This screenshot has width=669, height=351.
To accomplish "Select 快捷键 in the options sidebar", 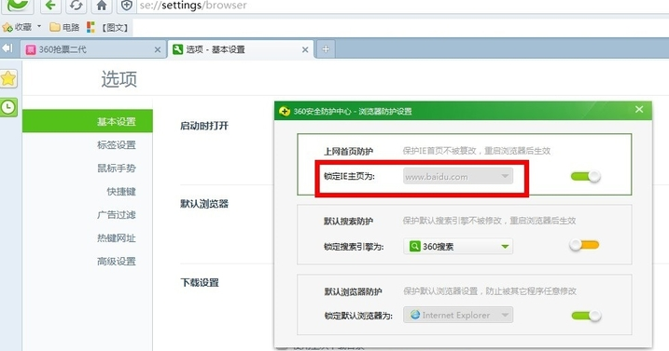I will coord(121,191).
